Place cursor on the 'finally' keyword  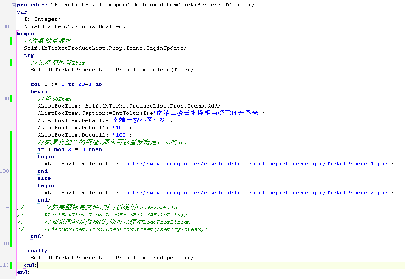pos(36,251)
